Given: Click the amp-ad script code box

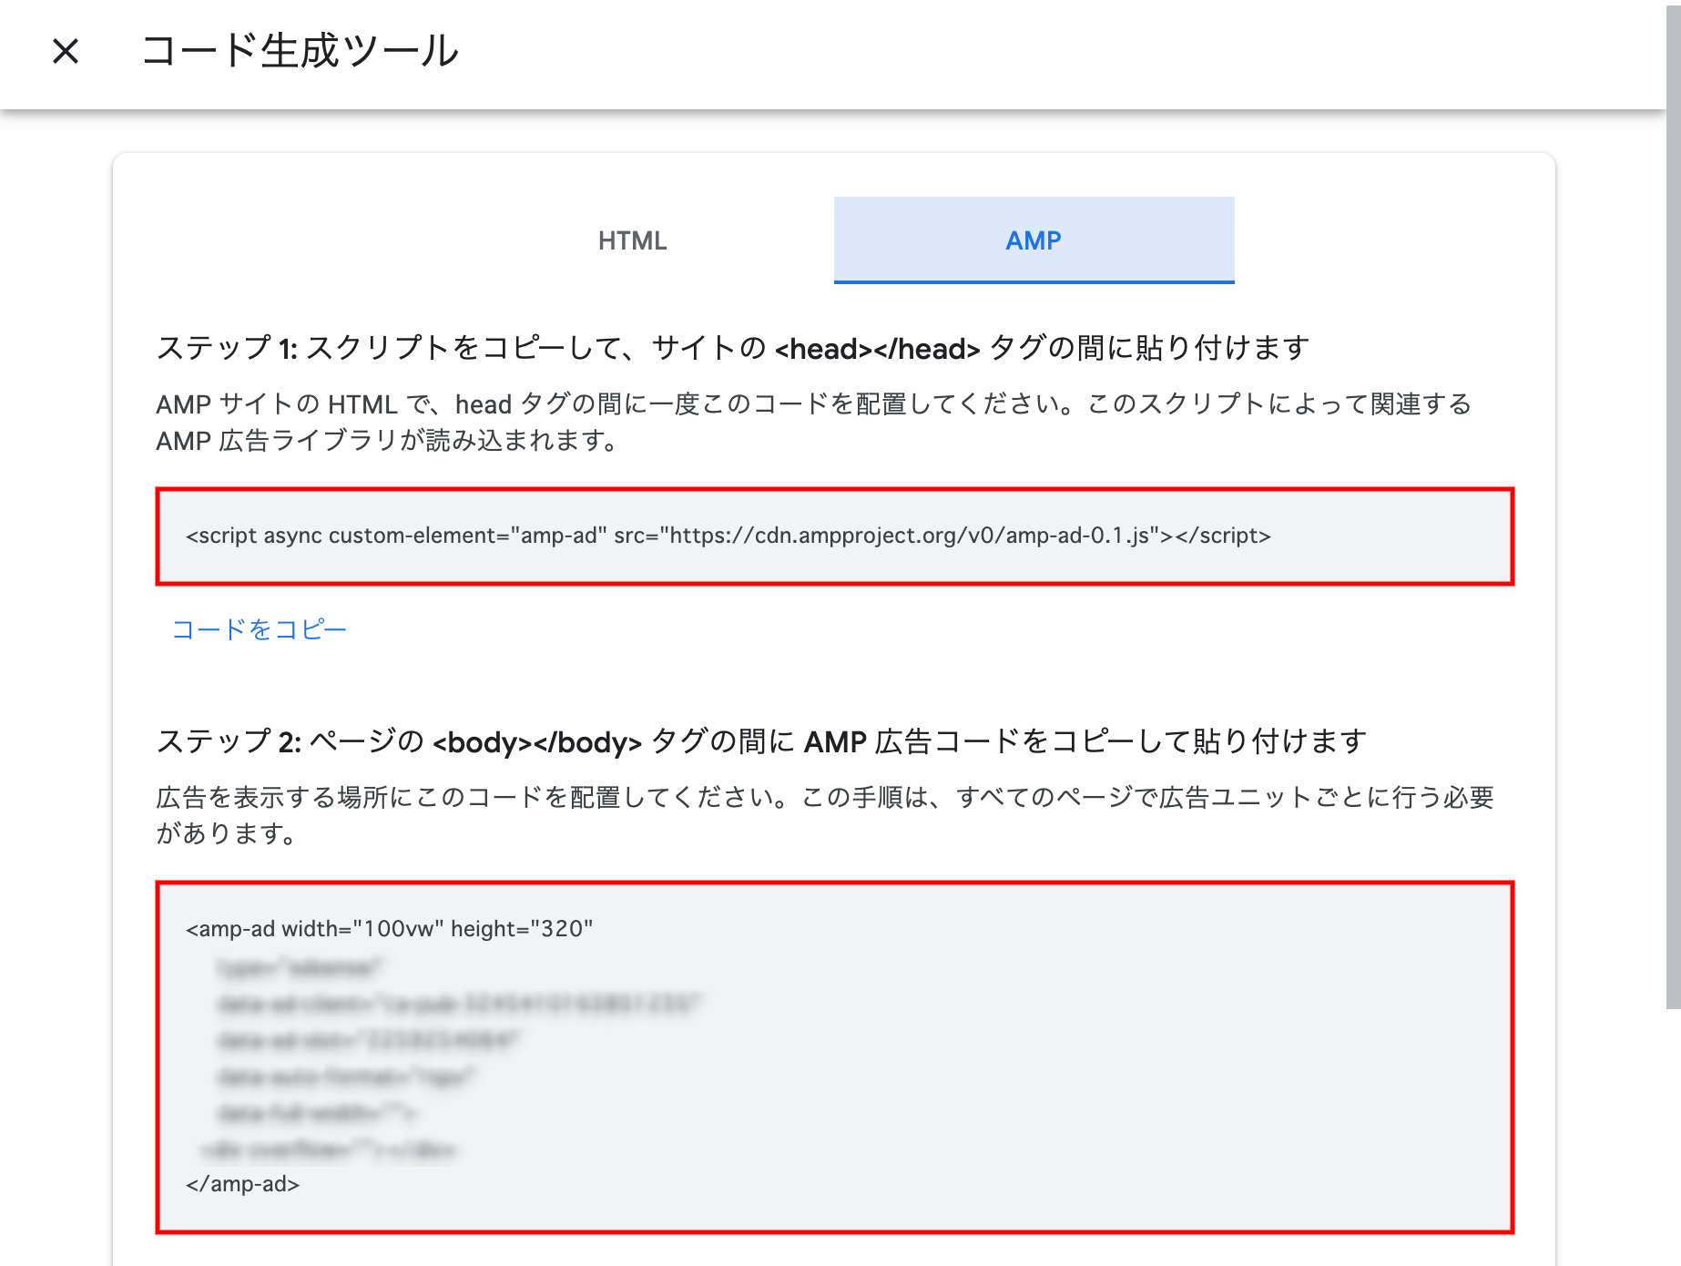Looking at the screenshot, I should pyautogui.click(x=834, y=536).
